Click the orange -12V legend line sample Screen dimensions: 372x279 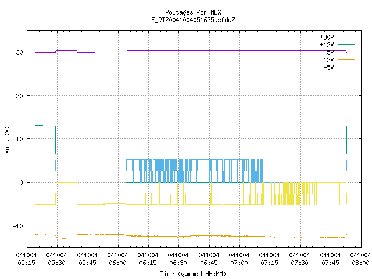click(346, 59)
